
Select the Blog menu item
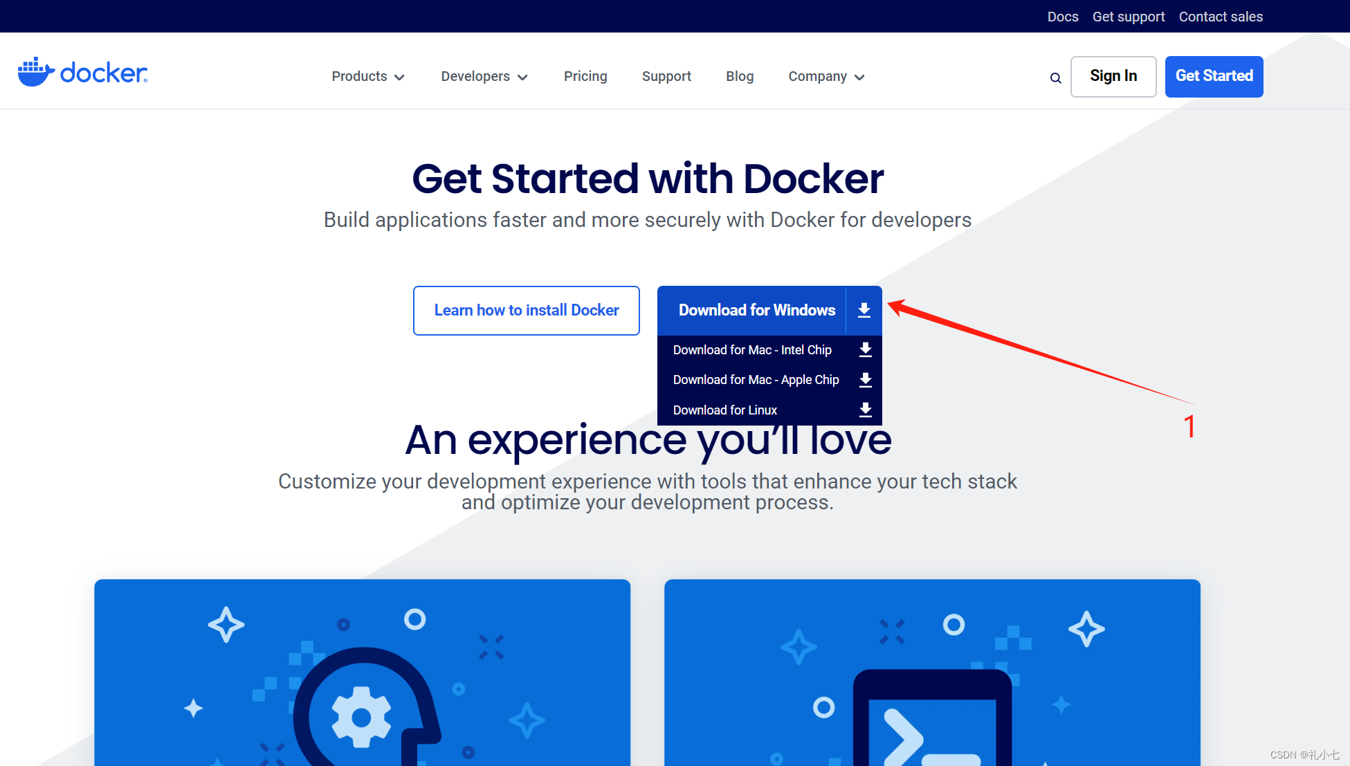[x=740, y=76]
